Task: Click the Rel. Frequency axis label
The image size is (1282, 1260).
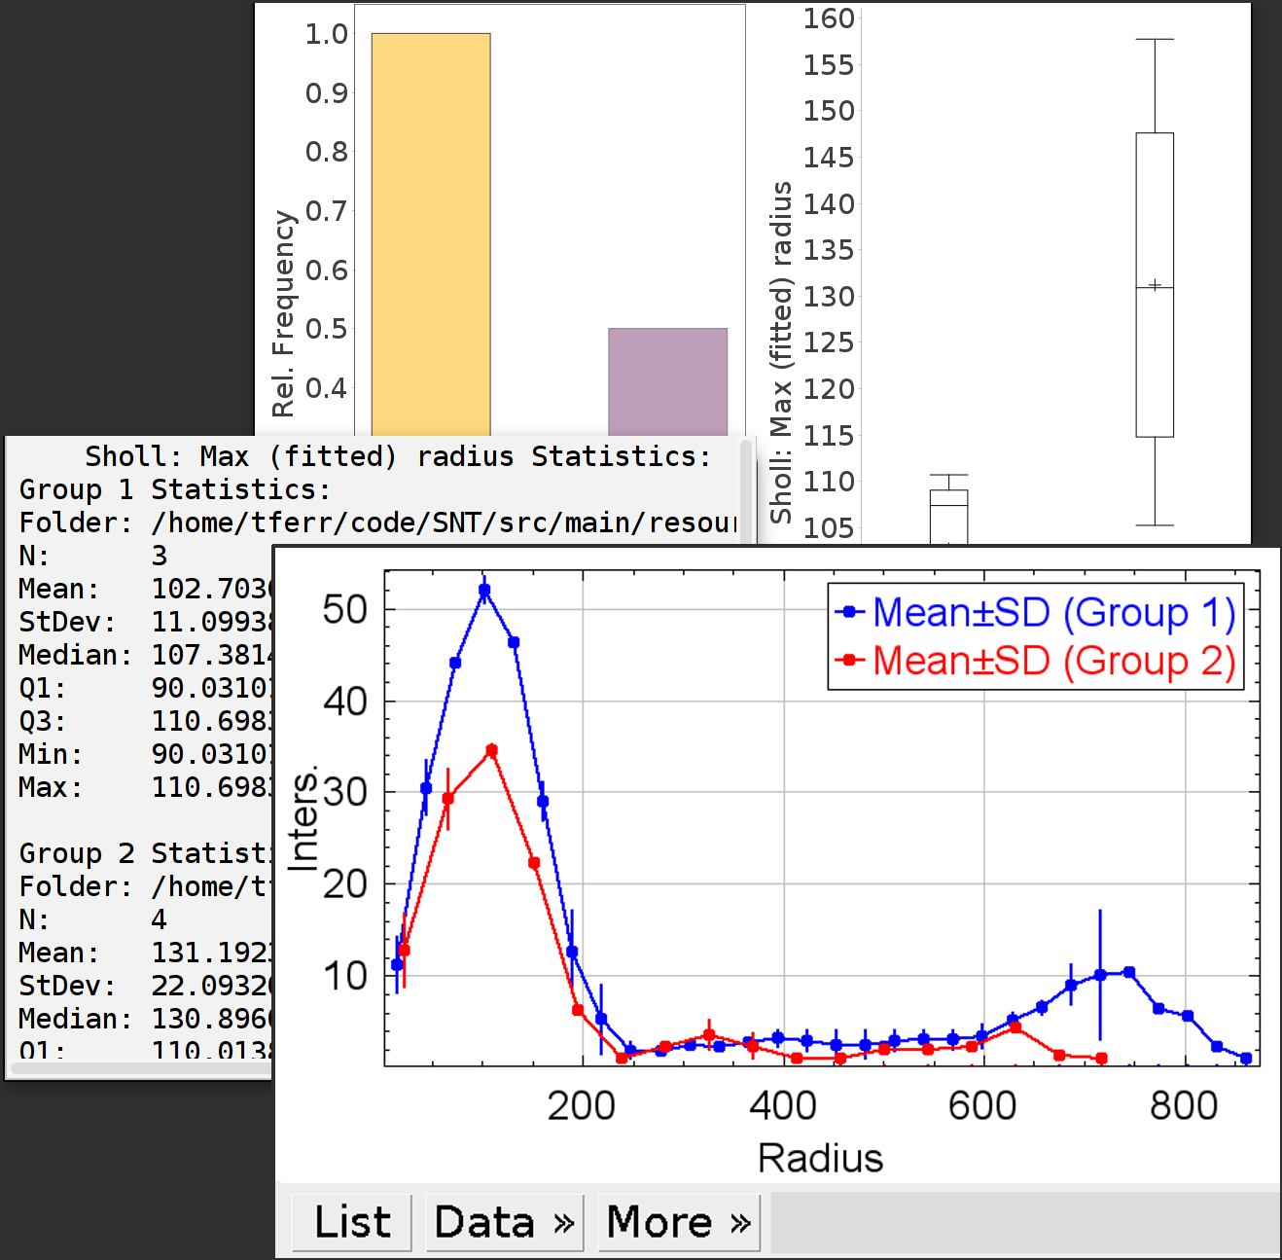Action: click(283, 313)
